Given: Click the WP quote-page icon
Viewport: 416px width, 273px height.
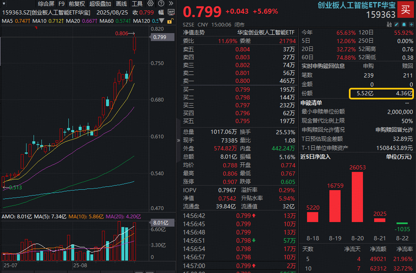Looking at the screenshot, I should click(171, 12).
